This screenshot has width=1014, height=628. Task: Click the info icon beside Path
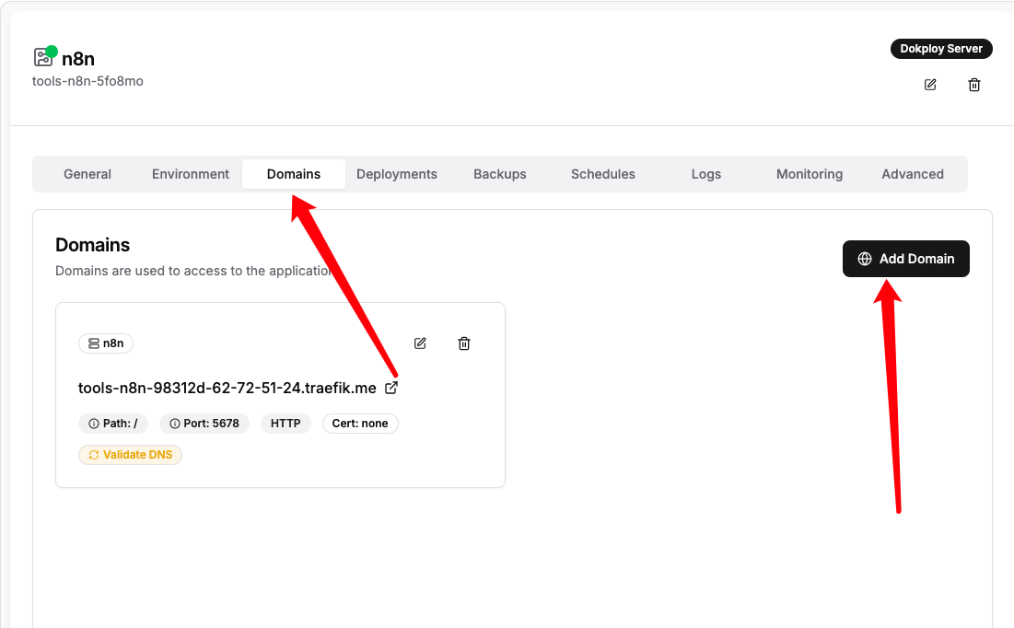pyautogui.click(x=94, y=424)
